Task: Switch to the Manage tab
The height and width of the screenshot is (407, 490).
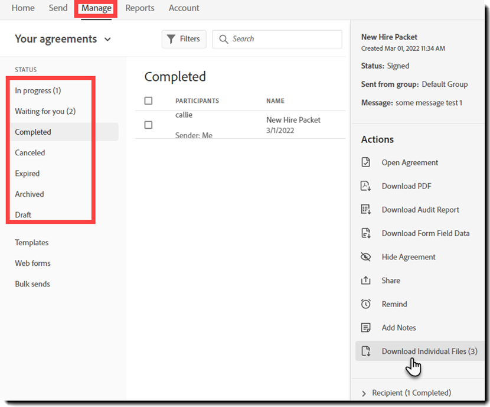Action: pyautogui.click(x=96, y=8)
